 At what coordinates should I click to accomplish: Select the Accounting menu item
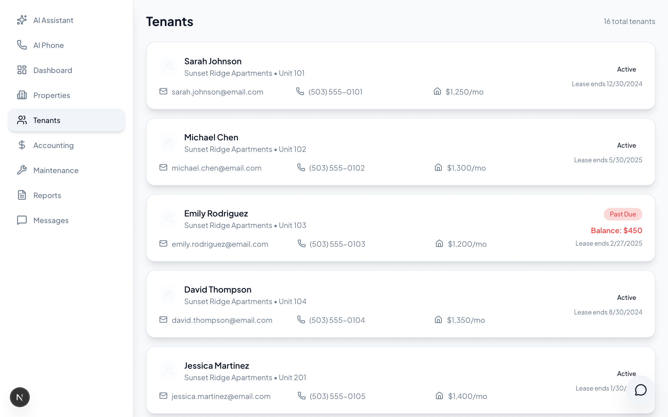[66, 145]
